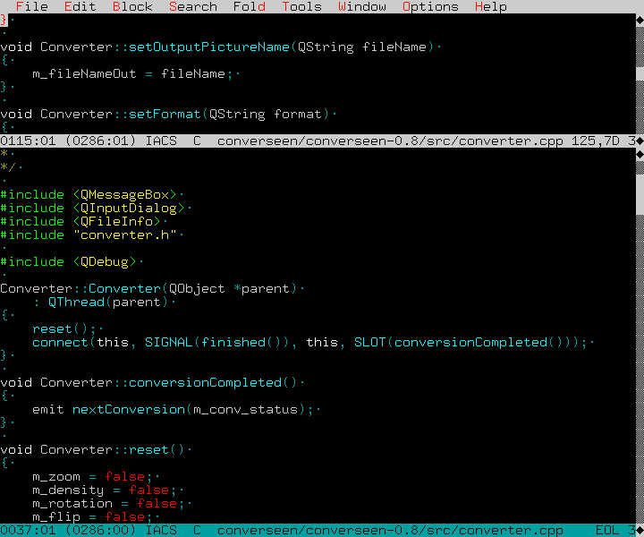Image resolution: width=644 pixels, height=537 pixels.
Task: Open the Tools menu
Action: pyautogui.click(x=301, y=6)
